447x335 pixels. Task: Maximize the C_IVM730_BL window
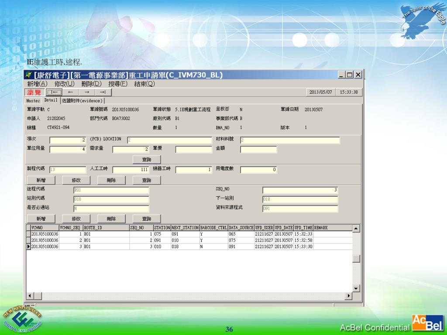coord(350,75)
